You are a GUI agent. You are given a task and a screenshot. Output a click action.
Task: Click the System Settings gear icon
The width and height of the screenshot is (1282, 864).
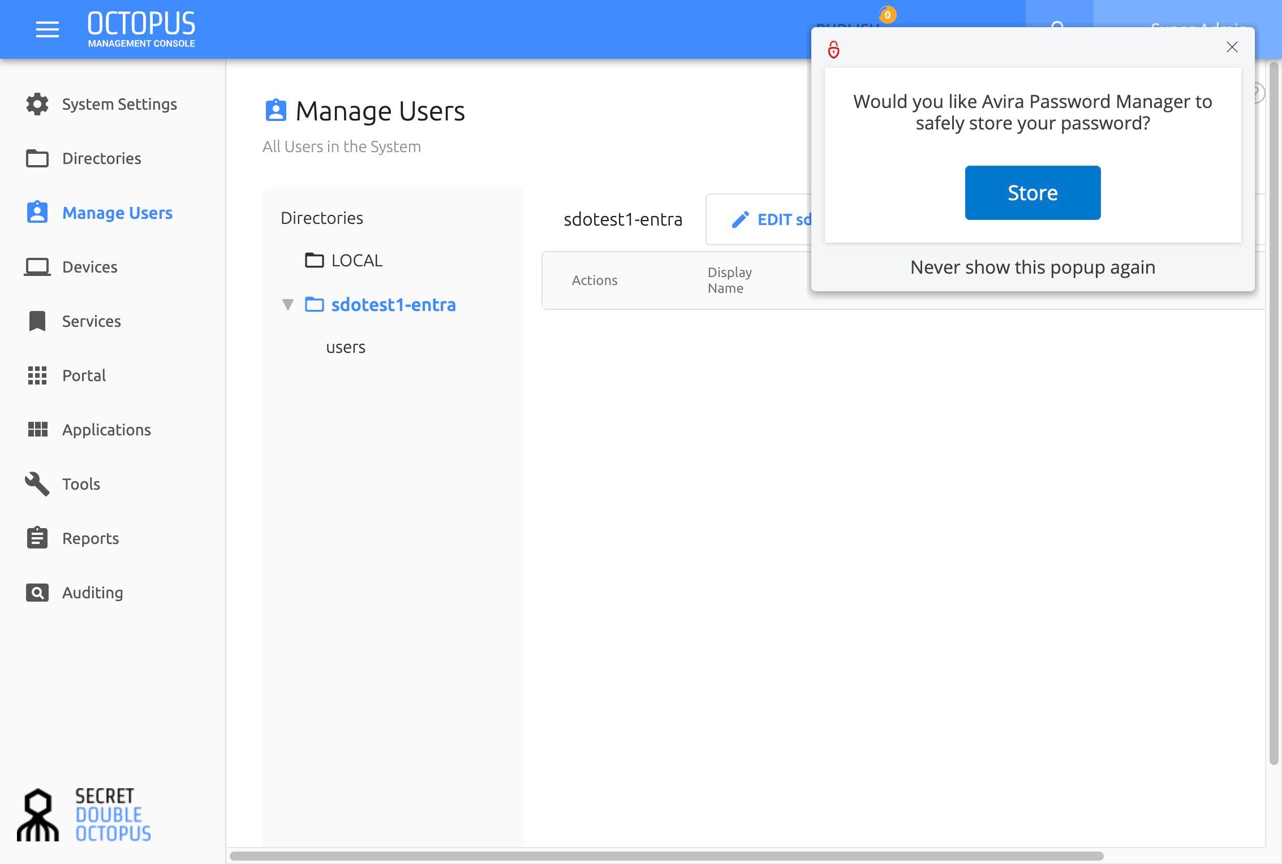(37, 104)
